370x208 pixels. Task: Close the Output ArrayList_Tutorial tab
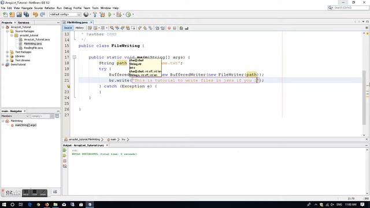pos(107,145)
